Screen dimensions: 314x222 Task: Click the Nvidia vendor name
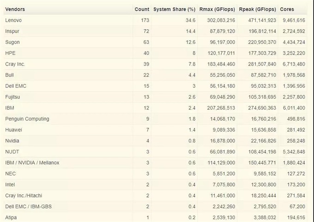(x=12, y=141)
